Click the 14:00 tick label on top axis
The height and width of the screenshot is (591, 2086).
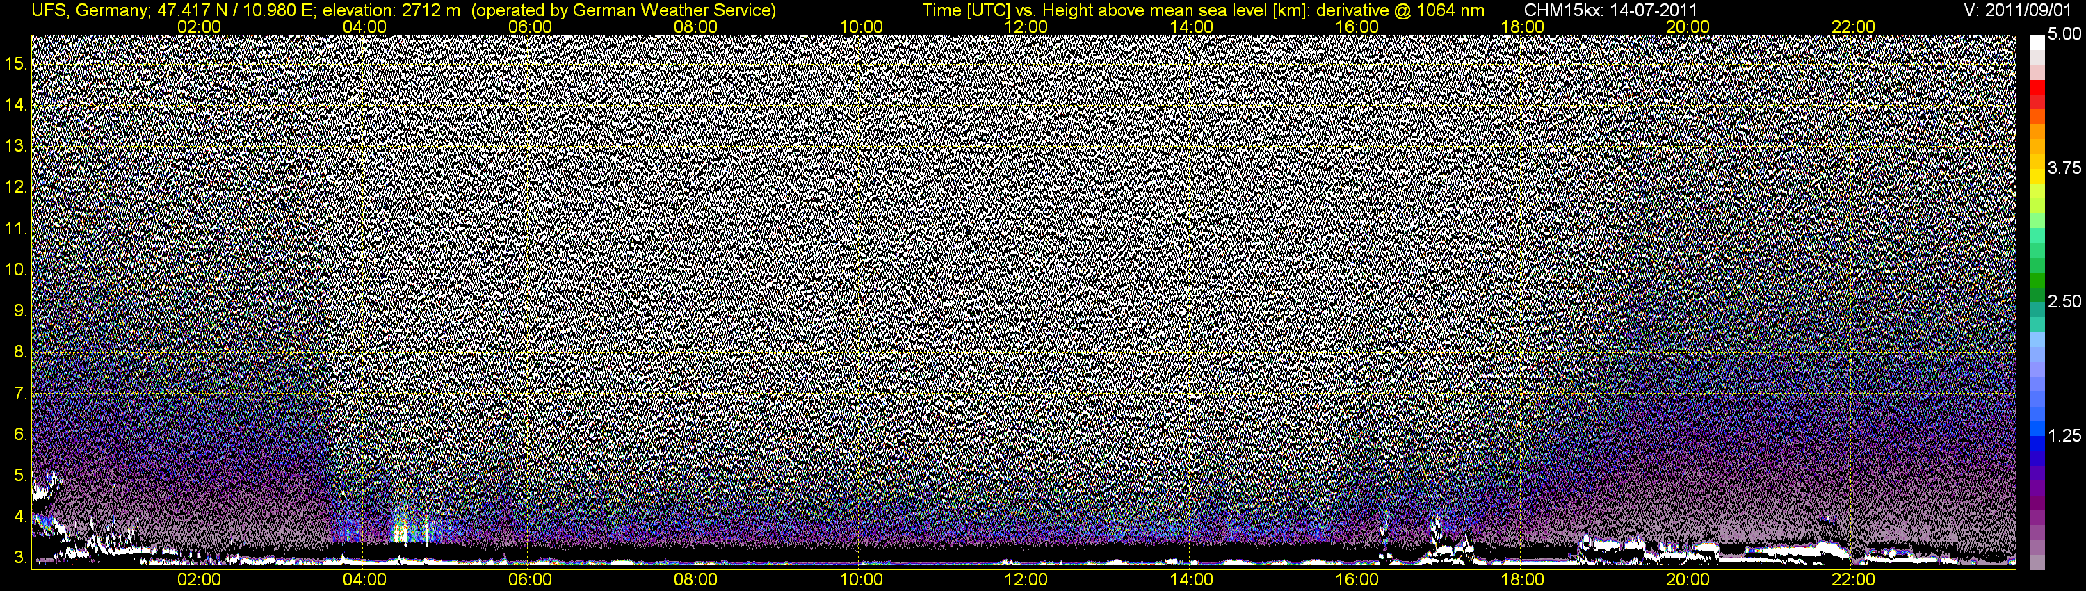(x=1192, y=26)
